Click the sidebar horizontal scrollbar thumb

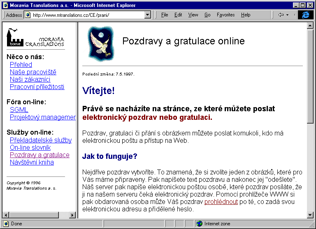[x=34, y=215]
